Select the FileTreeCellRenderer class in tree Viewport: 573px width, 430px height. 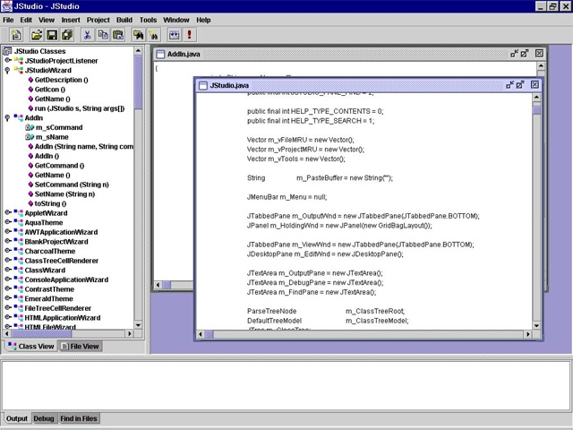57,308
